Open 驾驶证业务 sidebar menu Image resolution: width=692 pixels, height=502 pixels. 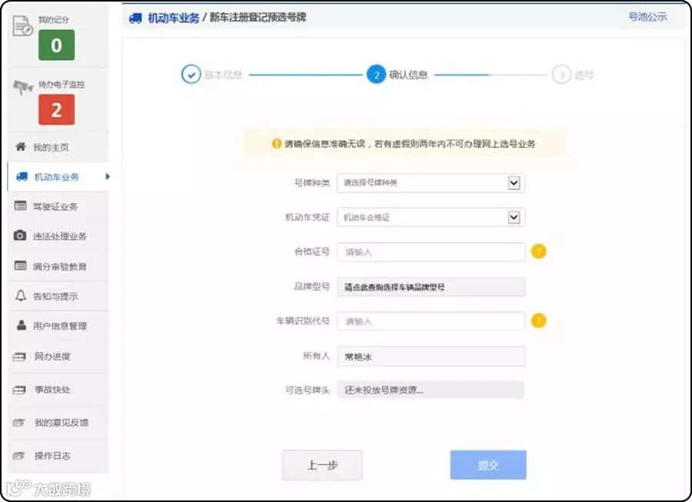58,206
